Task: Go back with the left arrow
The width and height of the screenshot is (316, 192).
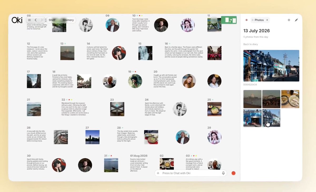Action: [x=36, y=20]
